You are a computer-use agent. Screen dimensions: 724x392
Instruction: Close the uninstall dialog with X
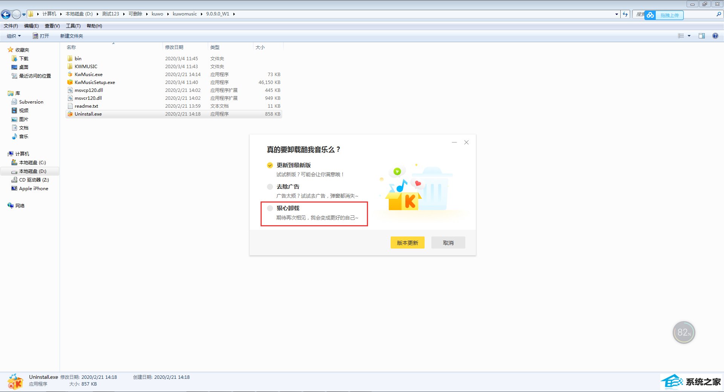[x=466, y=142]
